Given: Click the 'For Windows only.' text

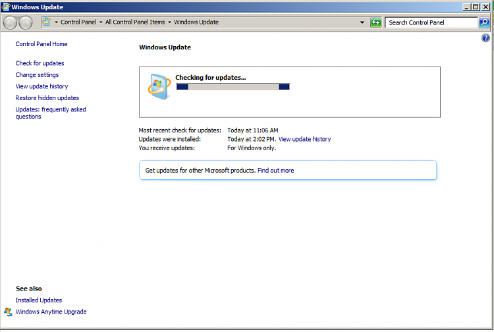Looking at the screenshot, I should 252,148.
